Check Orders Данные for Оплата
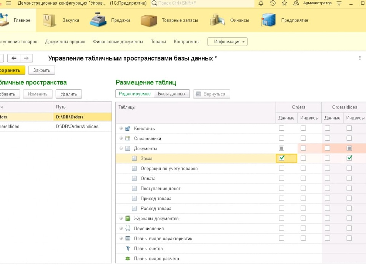366x265 pixels. [x=281, y=178]
